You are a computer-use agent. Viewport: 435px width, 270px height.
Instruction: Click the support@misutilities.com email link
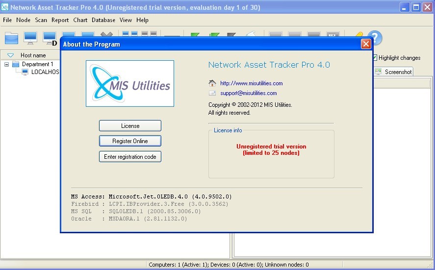(249, 93)
